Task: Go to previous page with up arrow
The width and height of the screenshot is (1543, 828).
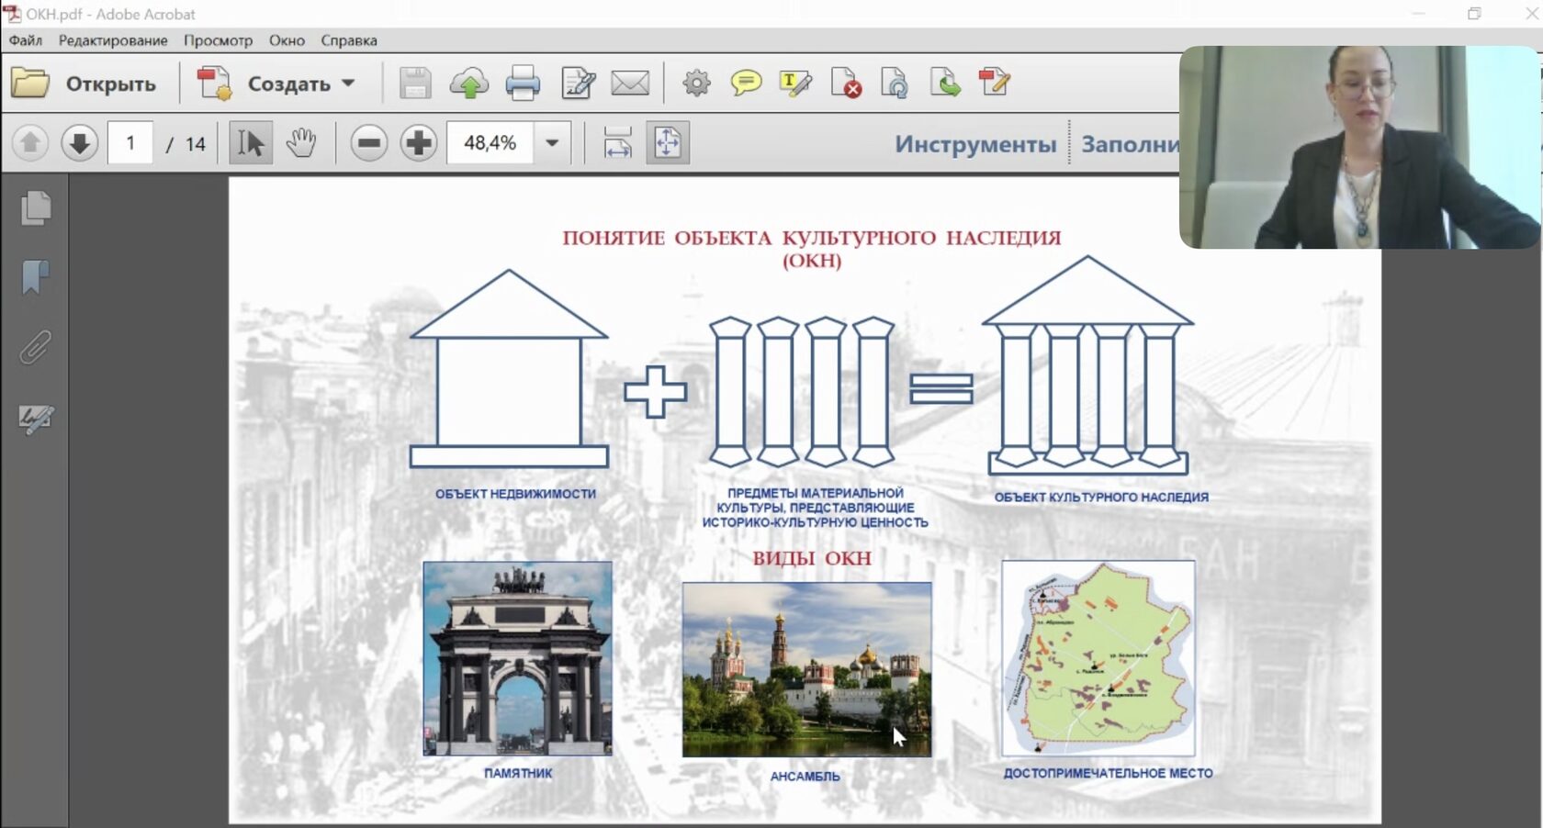Action: click(x=30, y=143)
